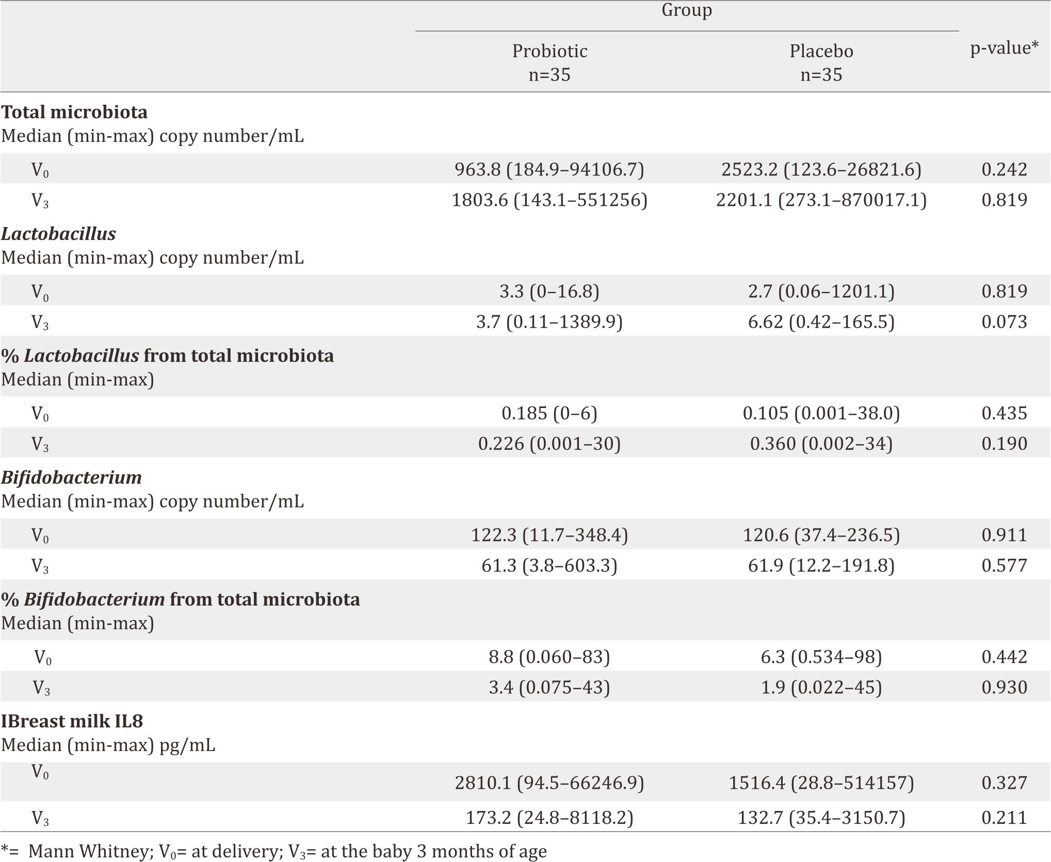1051x862 pixels.
Task: Select the 'IBreast milk IL8' heading
Action: [72, 721]
